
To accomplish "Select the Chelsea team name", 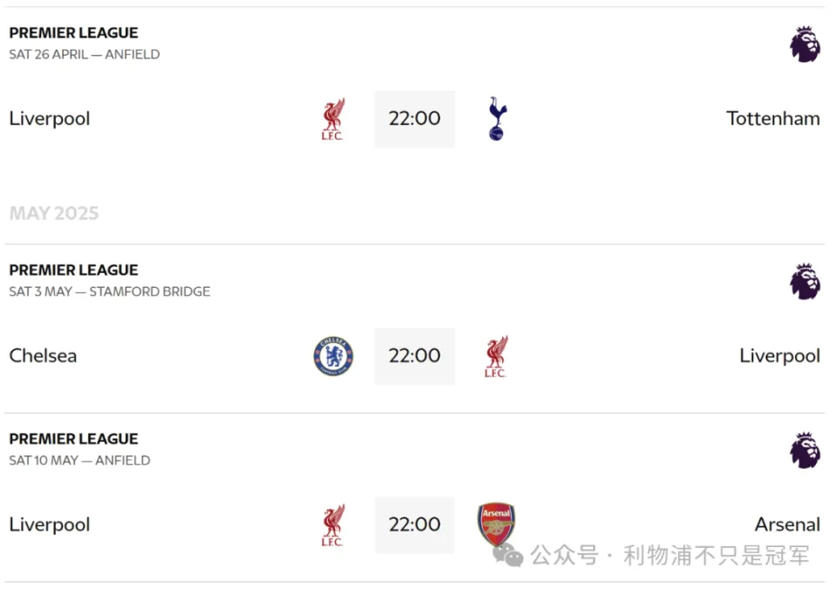I will click(44, 356).
